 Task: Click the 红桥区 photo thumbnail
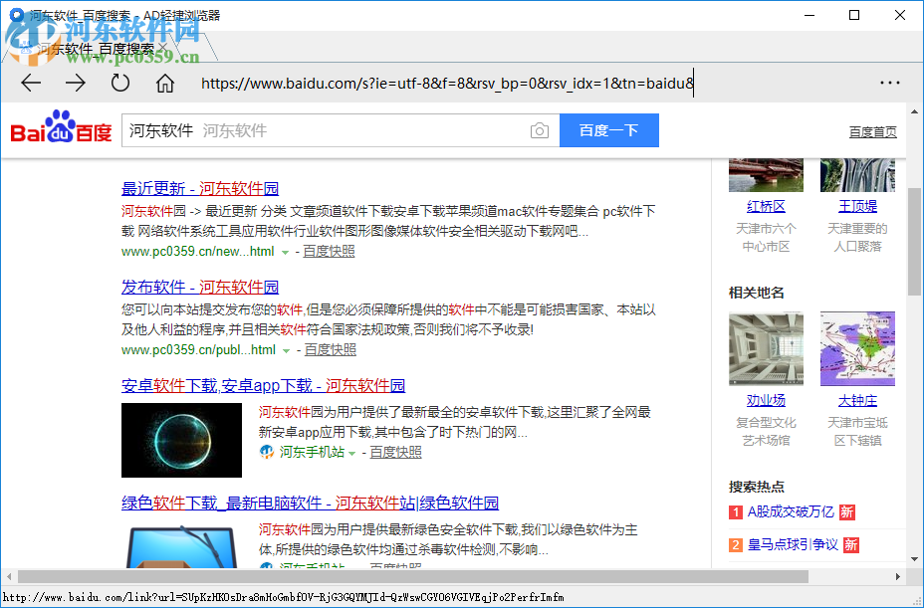(766, 175)
